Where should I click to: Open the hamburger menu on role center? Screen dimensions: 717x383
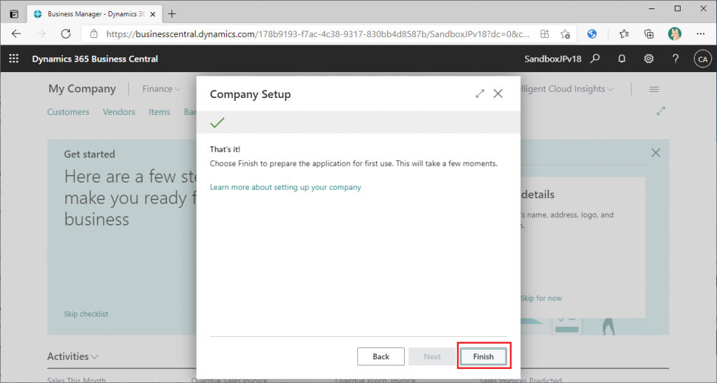click(x=654, y=89)
